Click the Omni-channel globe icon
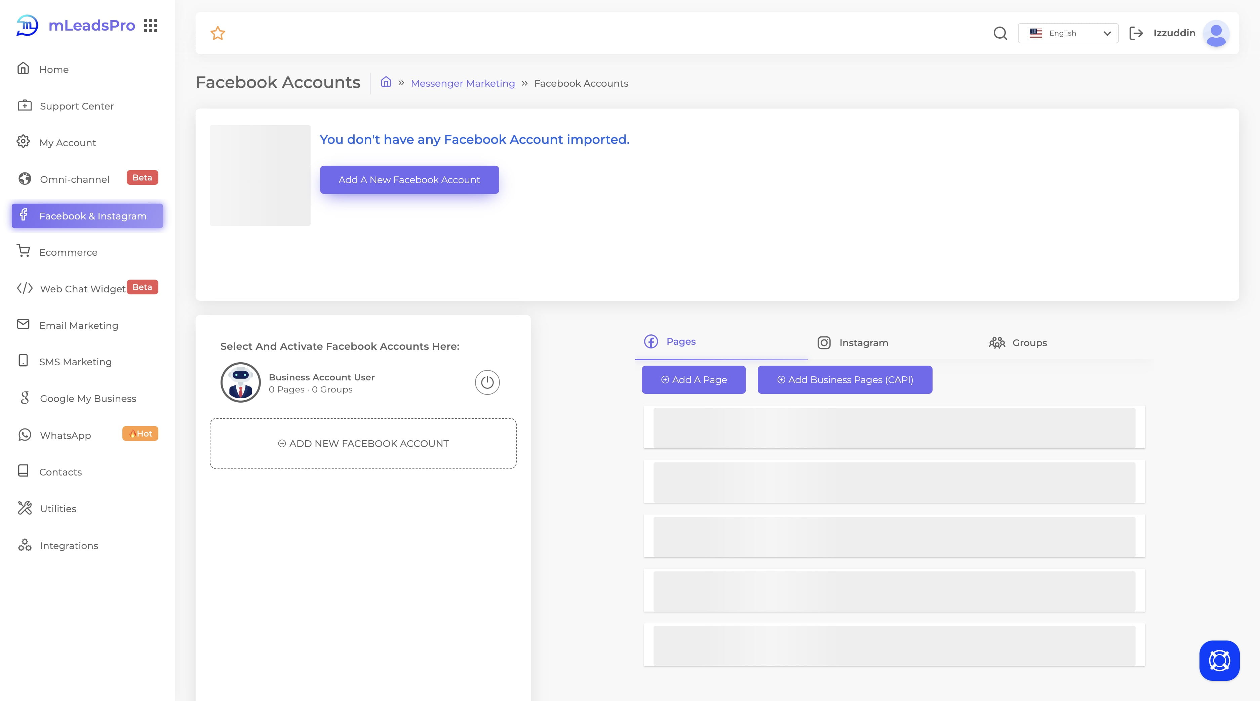 tap(25, 178)
